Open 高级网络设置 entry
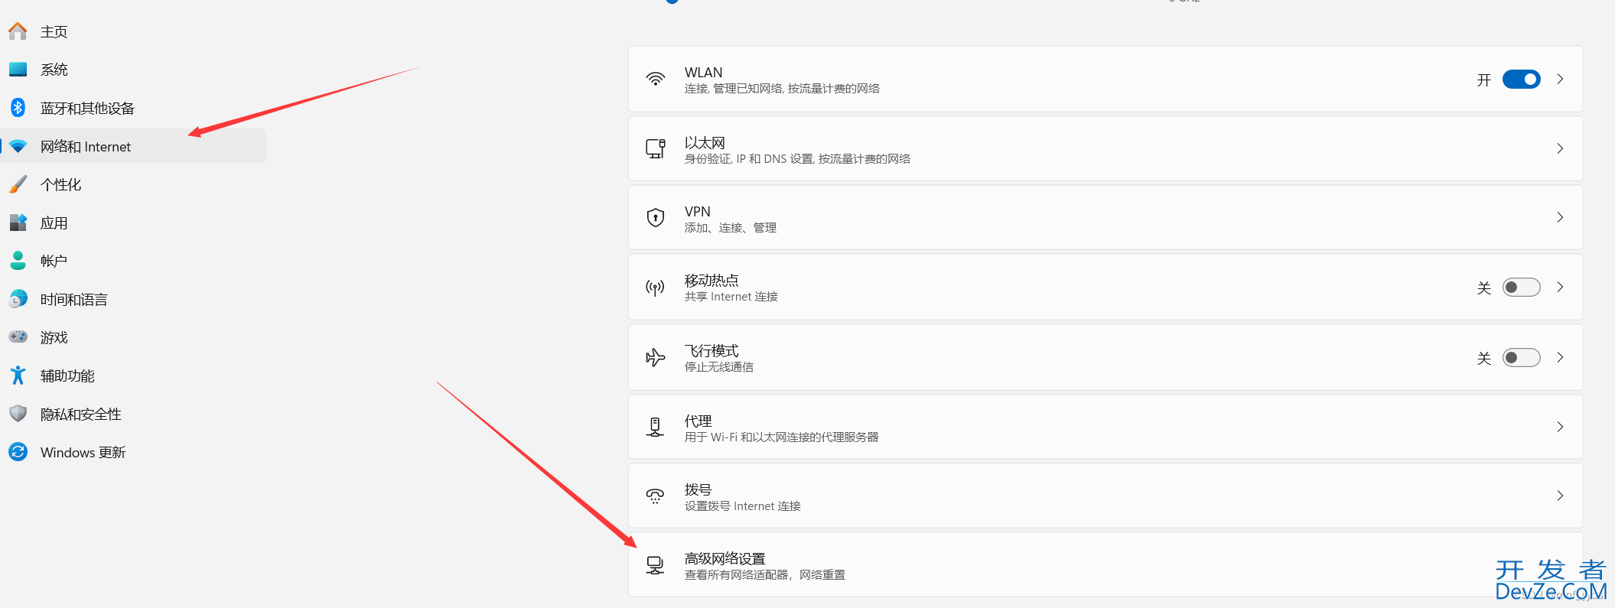Screen dimensions: 1615x608 click(1105, 565)
